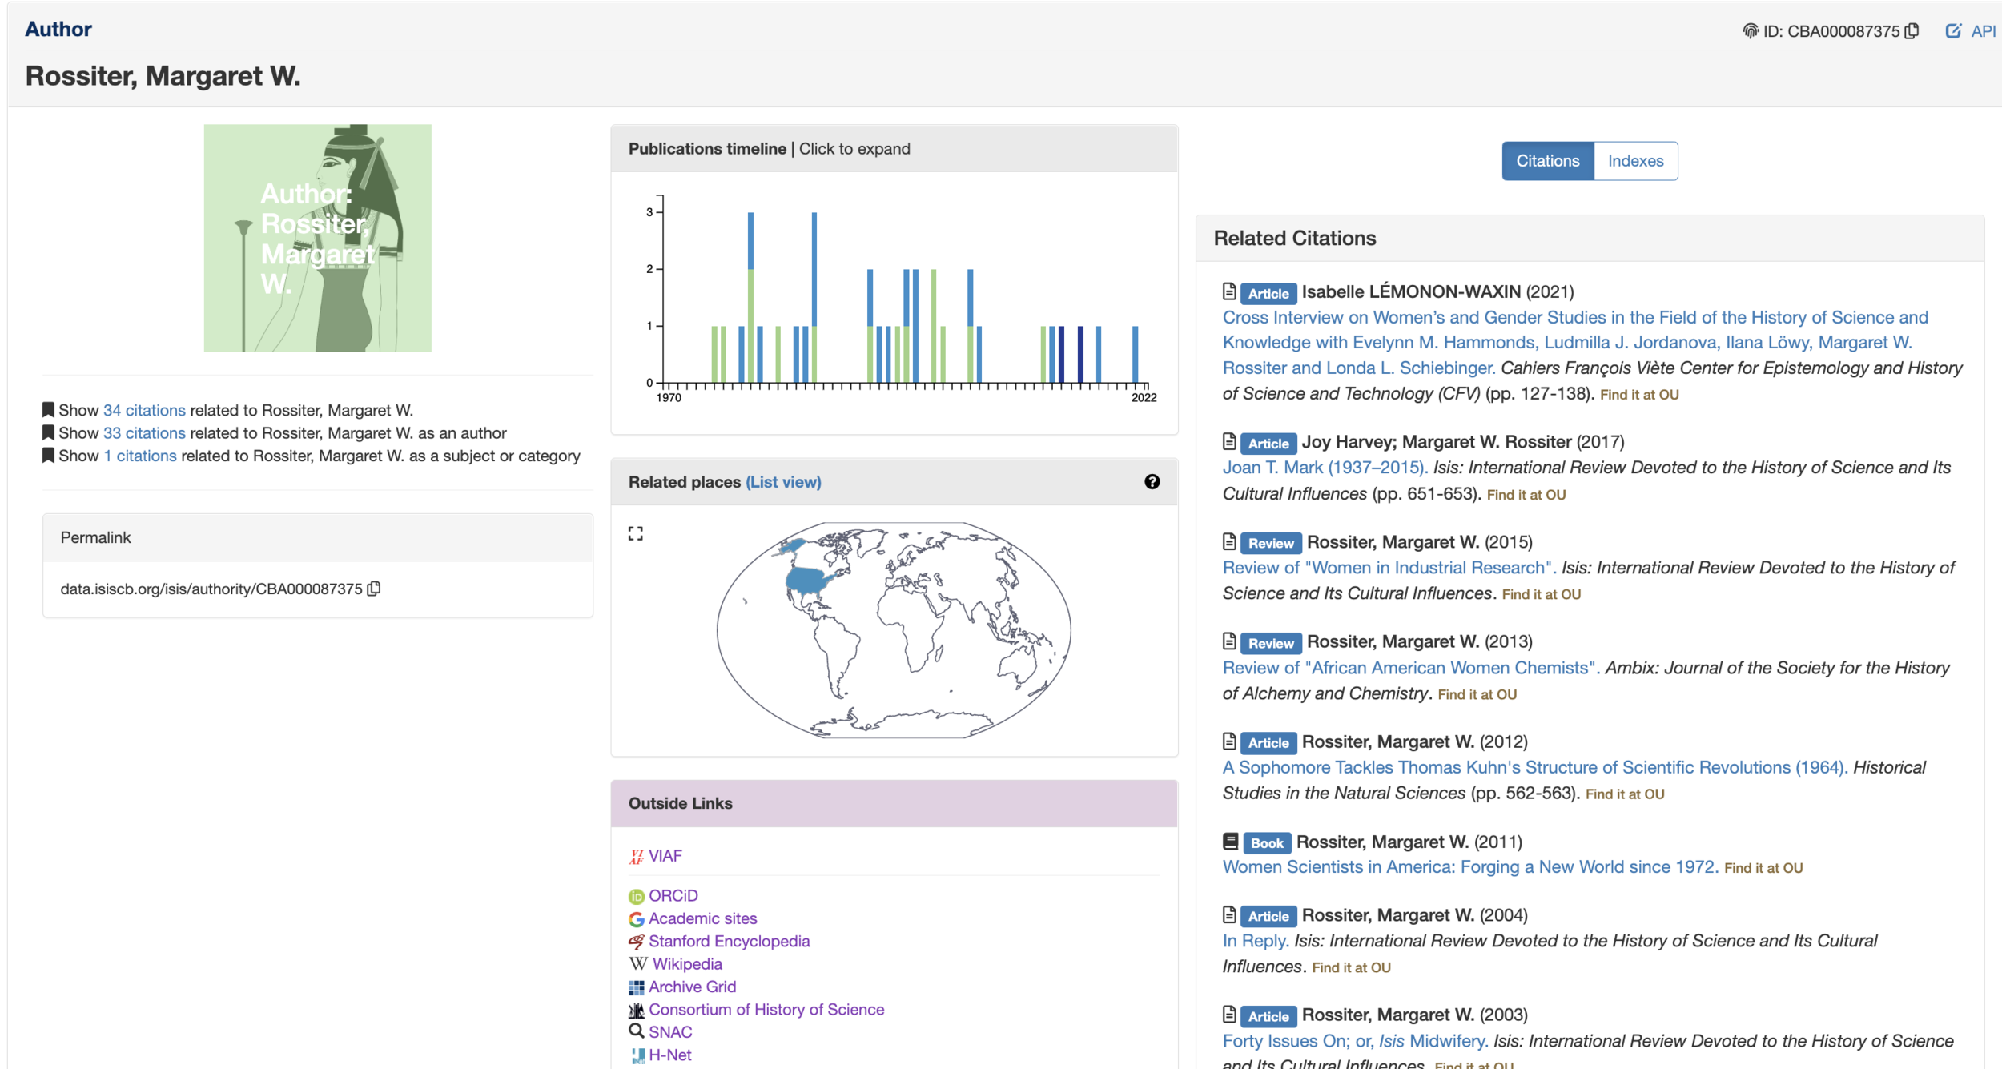Copy the permalink using clipboard icon
This screenshot has height=1069, width=2002.
point(374,589)
